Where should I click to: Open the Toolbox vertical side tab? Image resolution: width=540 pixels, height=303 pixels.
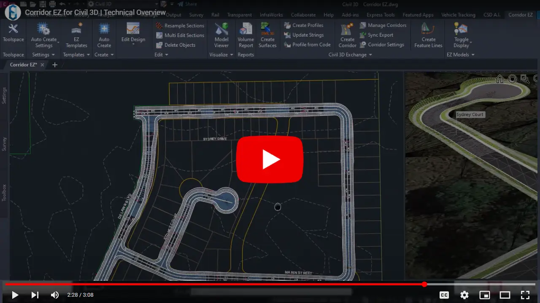[4, 192]
